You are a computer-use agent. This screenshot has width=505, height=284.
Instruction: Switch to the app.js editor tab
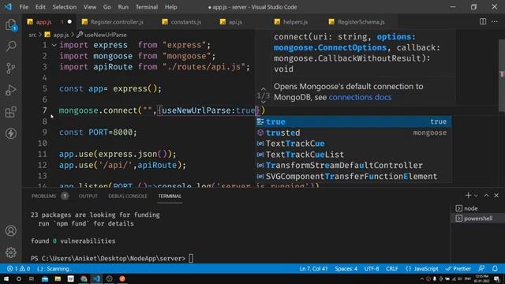tap(44, 22)
